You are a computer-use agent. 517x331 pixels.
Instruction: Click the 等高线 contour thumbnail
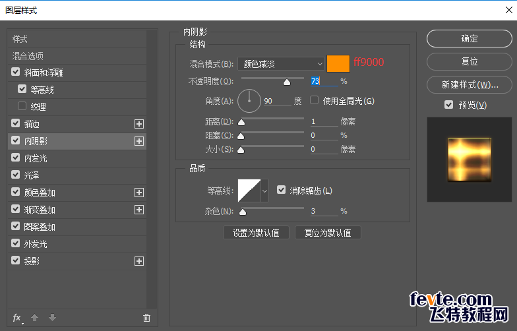point(249,191)
